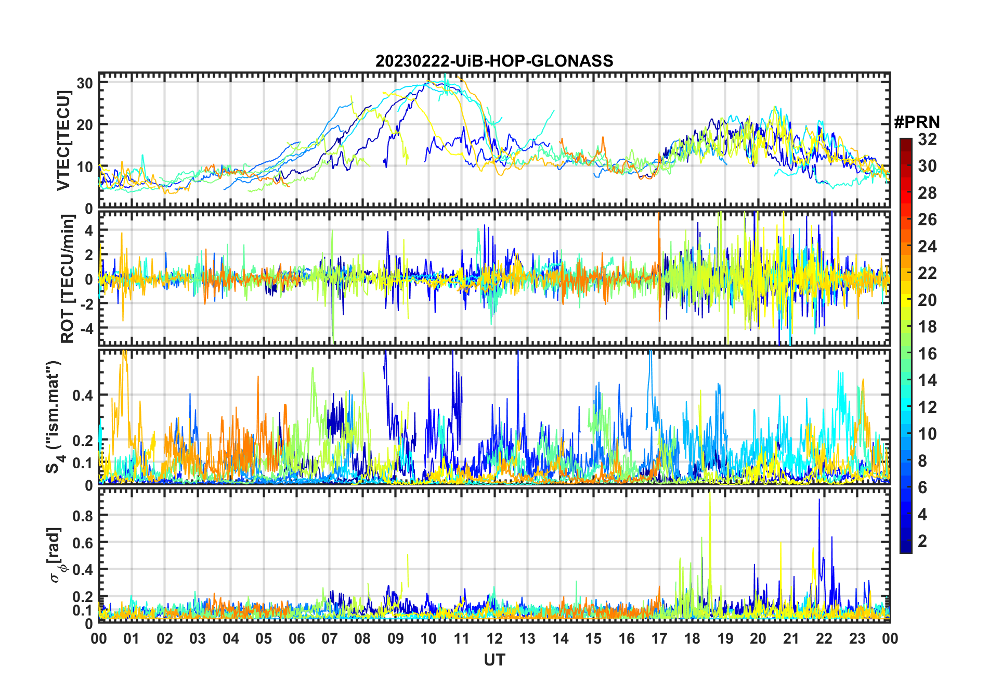Click the S4 ("ism.mat") y-axis label
This screenshot has height=692, width=989.
click(54, 417)
